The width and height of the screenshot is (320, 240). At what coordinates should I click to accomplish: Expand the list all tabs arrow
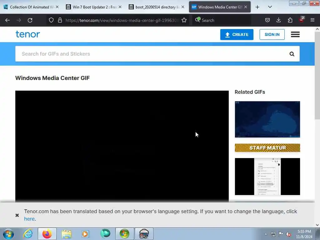pyautogui.click(x=270, y=7)
